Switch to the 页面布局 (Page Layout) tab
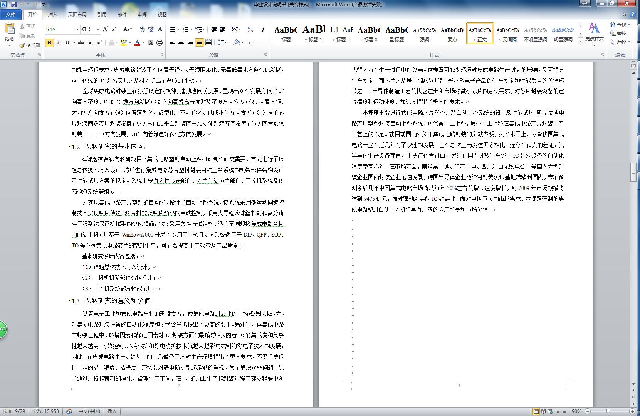 point(77,14)
